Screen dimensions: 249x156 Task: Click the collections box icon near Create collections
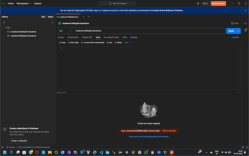pyautogui.click(x=5, y=129)
